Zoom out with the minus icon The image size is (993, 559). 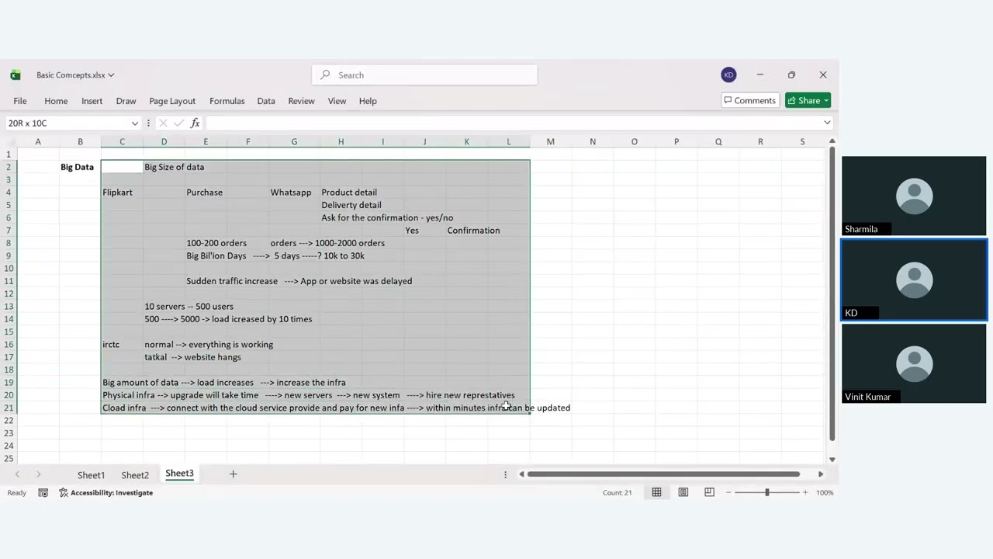pyautogui.click(x=728, y=493)
